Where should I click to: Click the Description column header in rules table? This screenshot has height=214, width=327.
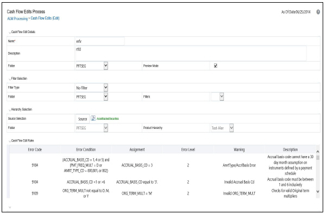(290, 150)
